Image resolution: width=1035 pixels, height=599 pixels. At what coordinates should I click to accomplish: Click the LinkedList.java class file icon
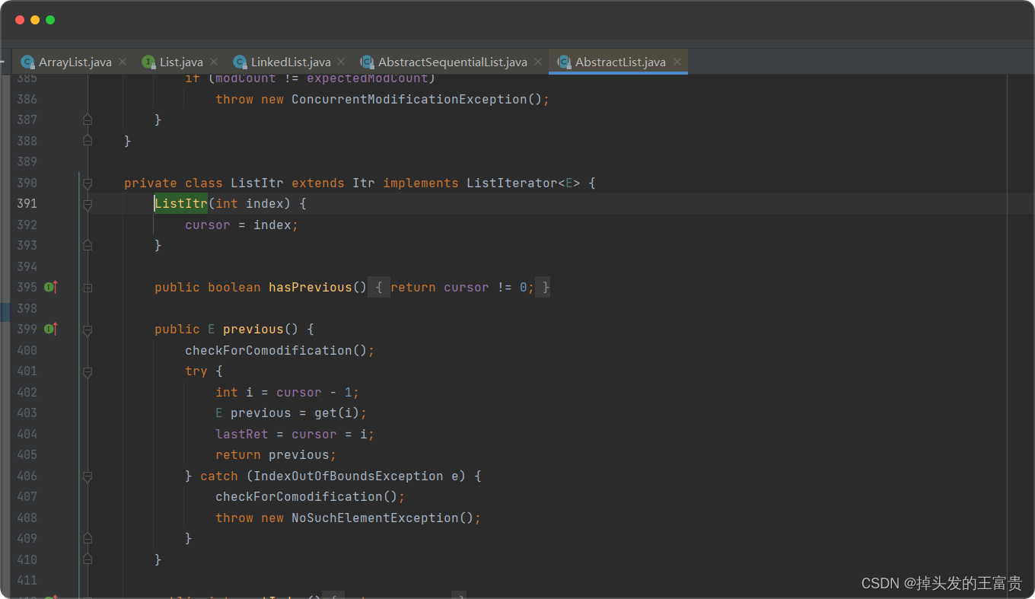pyautogui.click(x=240, y=62)
